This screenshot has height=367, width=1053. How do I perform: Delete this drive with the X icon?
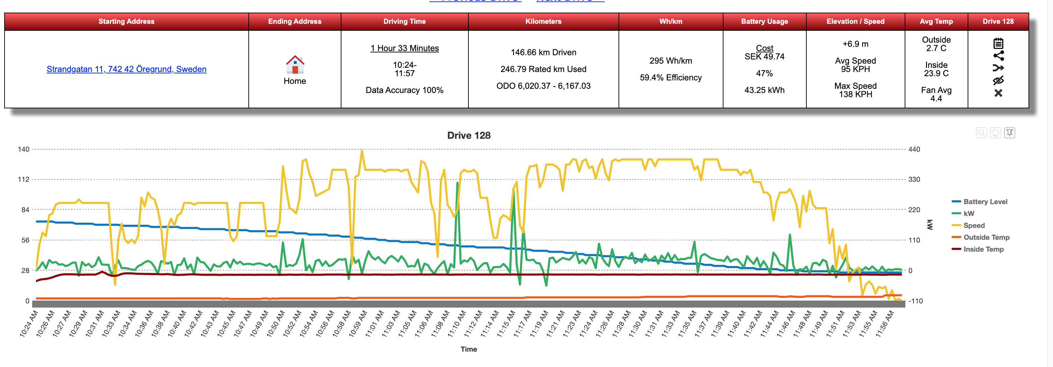(x=998, y=93)
